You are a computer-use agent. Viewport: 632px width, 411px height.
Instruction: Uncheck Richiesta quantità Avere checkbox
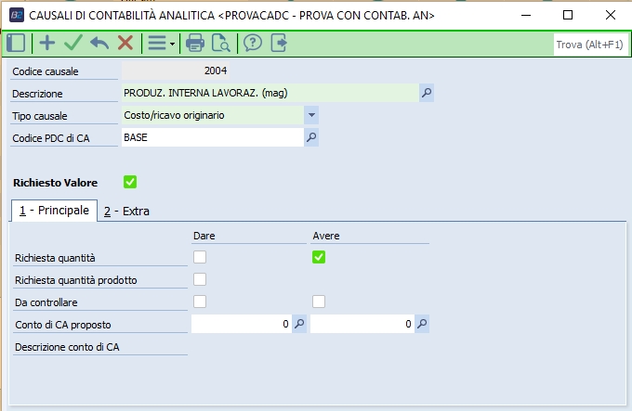click(319, 257)
